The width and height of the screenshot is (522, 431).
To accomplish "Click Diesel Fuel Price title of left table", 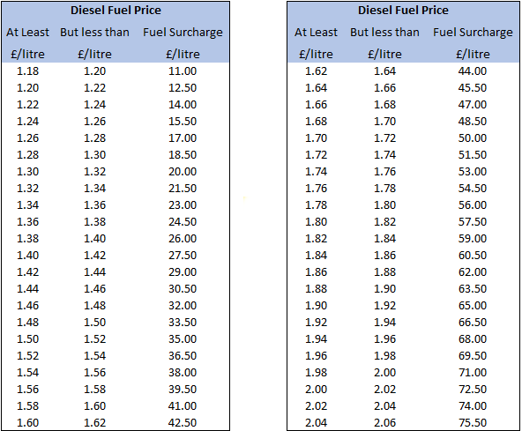I will pos(116,11).
